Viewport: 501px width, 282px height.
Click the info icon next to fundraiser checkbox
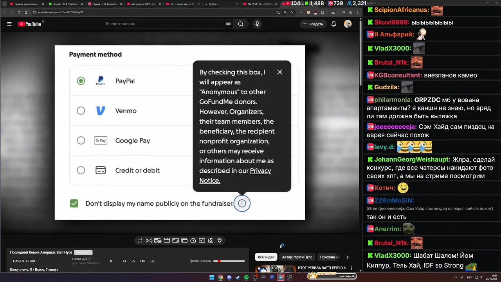tap(242, 203)
